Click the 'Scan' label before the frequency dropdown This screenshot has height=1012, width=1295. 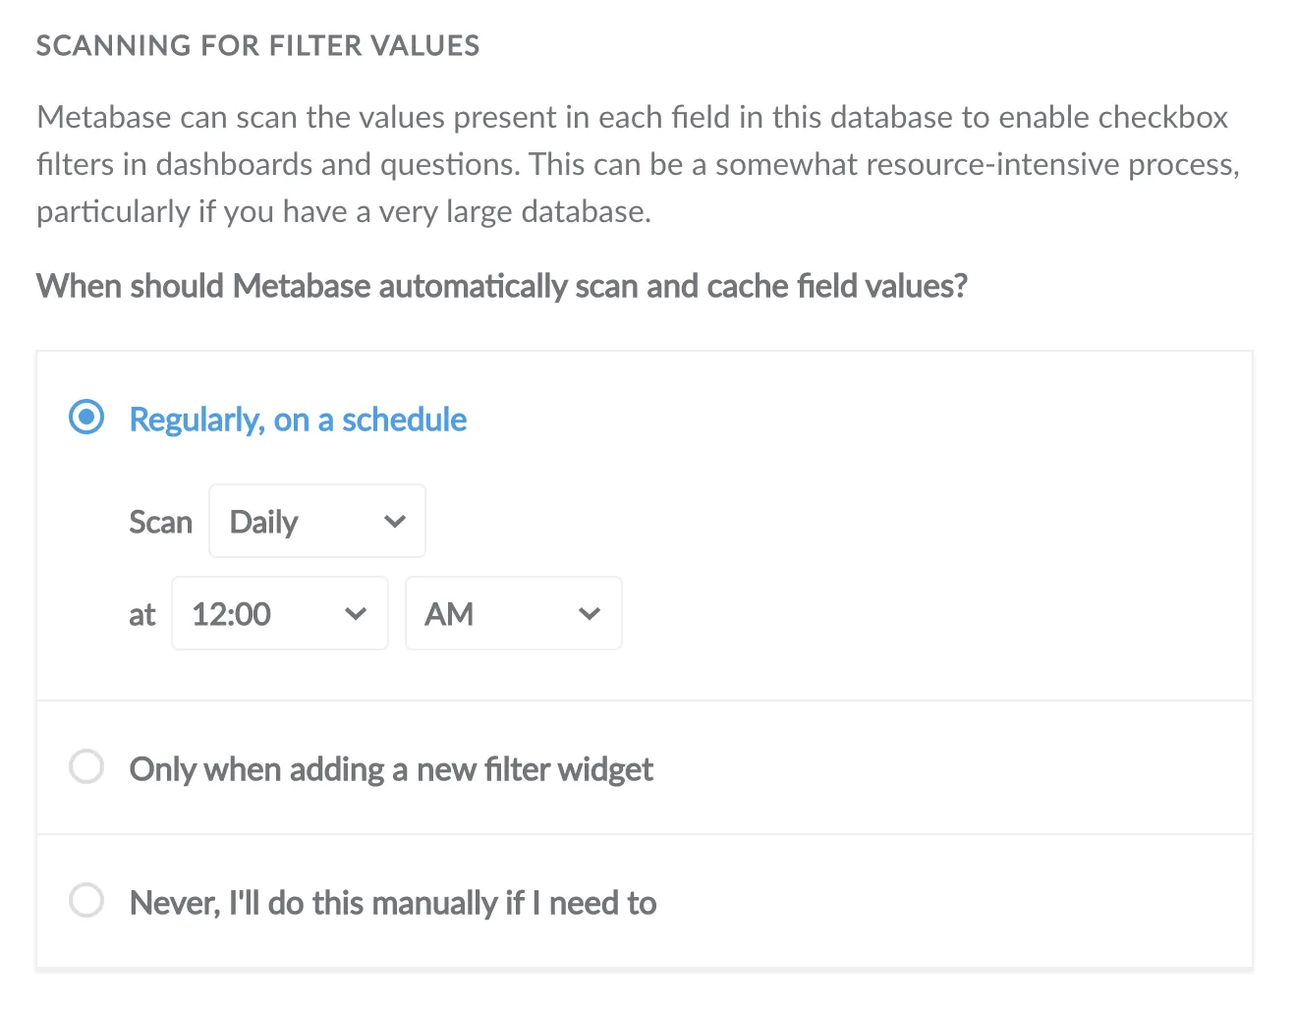click(x=161, y=522)
